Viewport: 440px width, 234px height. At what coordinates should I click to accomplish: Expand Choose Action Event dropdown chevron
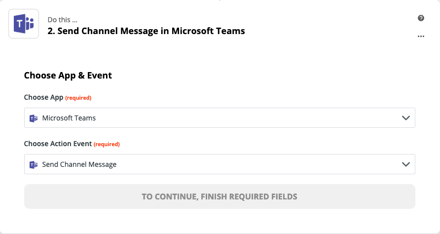[x=406, y=164]
